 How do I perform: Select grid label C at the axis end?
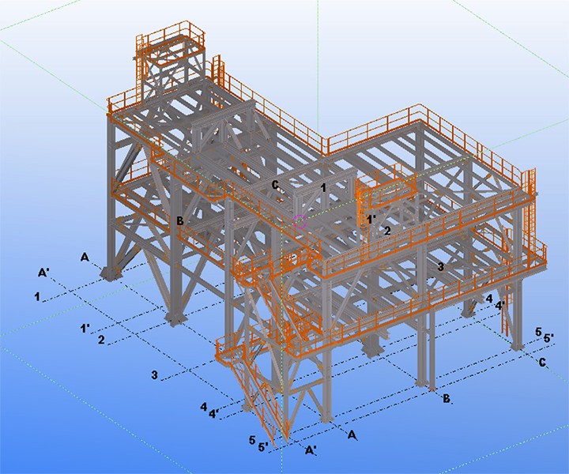pos(541,363)
